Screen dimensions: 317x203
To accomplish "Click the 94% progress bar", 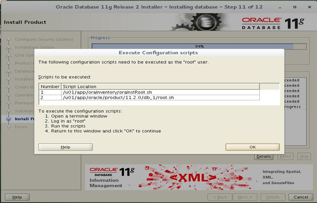I will (199, 46).
